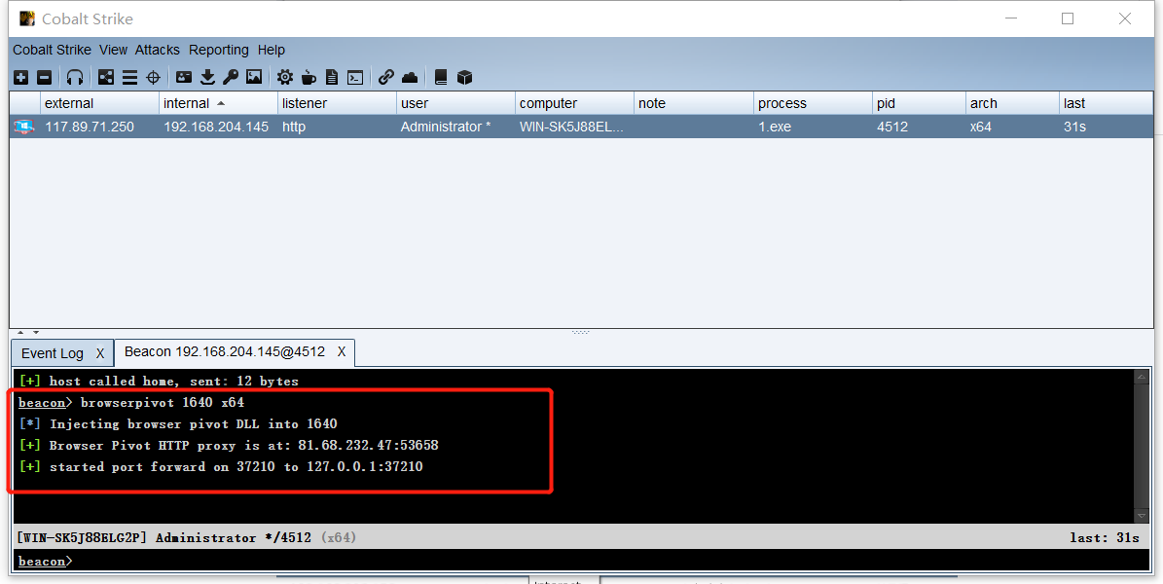1163x584 pixels.
Task: Open the help book icon
Action: pos(441,77)
